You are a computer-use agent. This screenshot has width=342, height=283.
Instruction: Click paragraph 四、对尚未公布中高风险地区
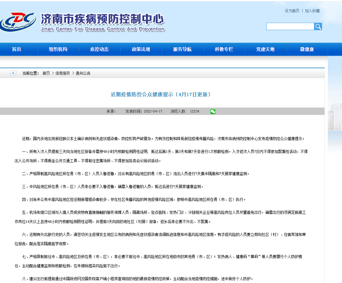coord(134,199)
